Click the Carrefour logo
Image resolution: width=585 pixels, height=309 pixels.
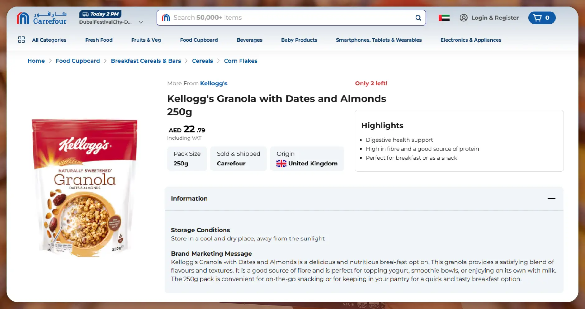click(x=42, y=18)
